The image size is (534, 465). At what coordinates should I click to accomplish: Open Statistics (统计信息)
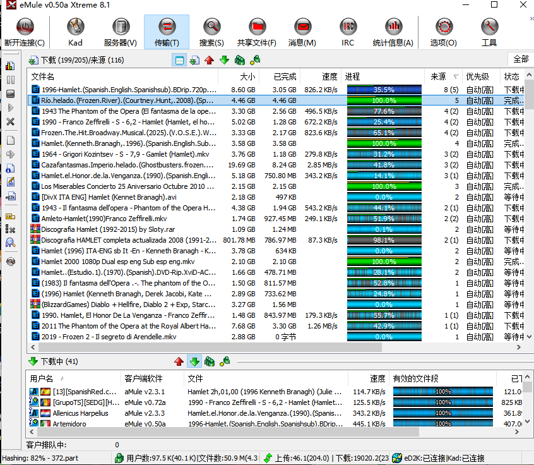(393, 32)
